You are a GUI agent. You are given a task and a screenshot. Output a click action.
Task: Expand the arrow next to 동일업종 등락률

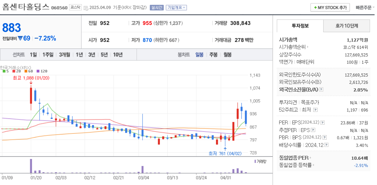314,165
